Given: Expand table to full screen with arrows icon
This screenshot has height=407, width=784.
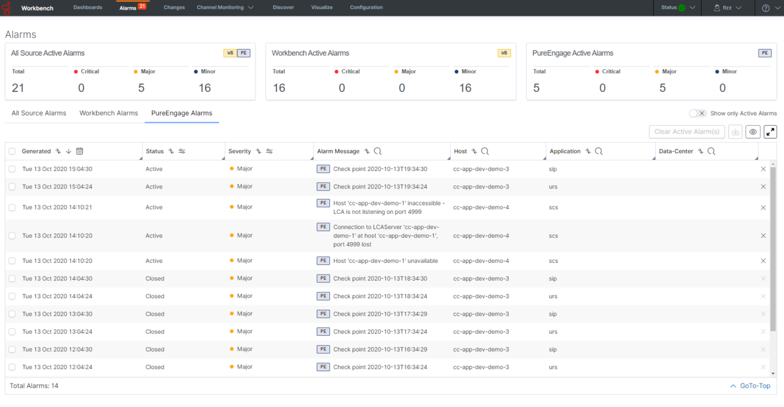Looking at the screenshot, I should pos(770,132).
